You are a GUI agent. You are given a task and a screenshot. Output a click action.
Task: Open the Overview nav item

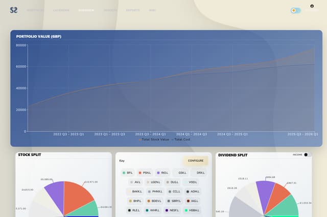coord(86,10)
